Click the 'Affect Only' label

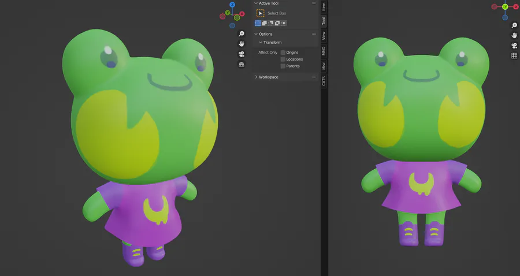(268, 53)
